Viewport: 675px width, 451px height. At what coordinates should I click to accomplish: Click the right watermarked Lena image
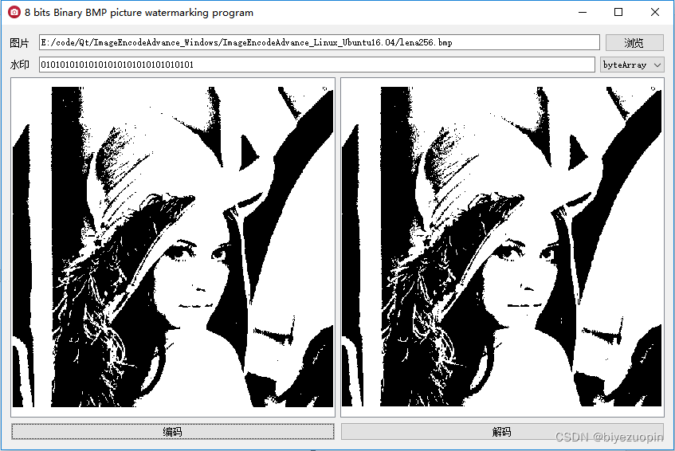pyautogui.click(x=501, y=246)
